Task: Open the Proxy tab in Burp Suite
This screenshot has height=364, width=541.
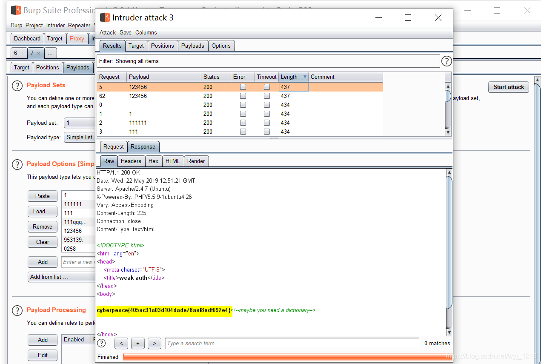Action: [77, 38]
